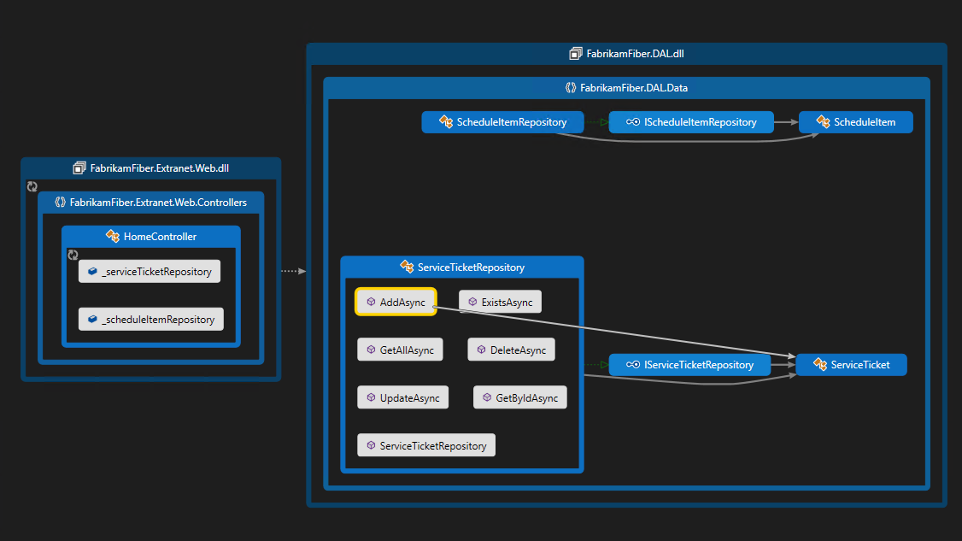The image size is (962, 541).
Task: Click the interface icon on IScheduleItemRepository
Action: [633, 122]
